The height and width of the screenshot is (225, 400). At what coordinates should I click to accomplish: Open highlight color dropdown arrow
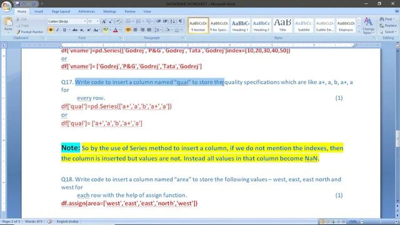point(110,30)
